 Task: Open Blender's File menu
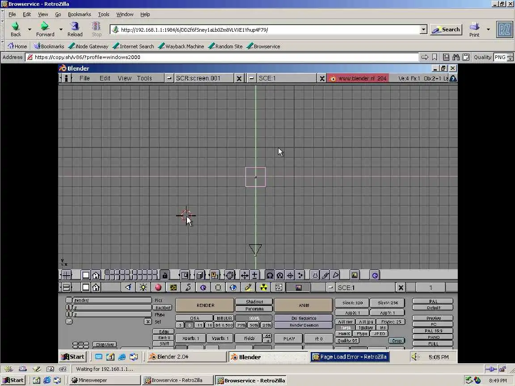(x=84, y=78)
